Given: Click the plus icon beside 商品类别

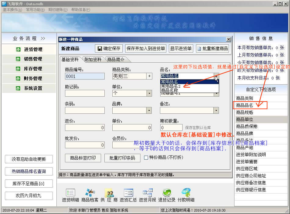Looking at the screenshot, I should pyautogui.click(x=149, y=76).
